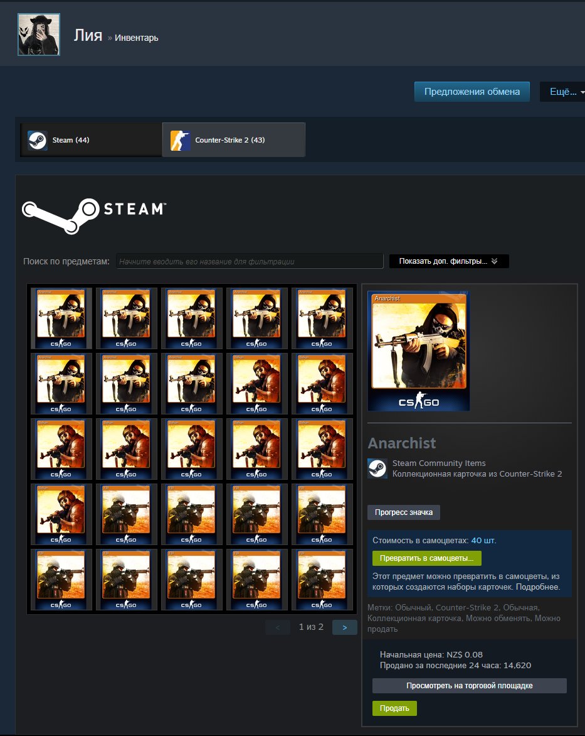The image size is (585, 736).
Task: Select the first FBI card in the fourth row
Action: (126, 514)
